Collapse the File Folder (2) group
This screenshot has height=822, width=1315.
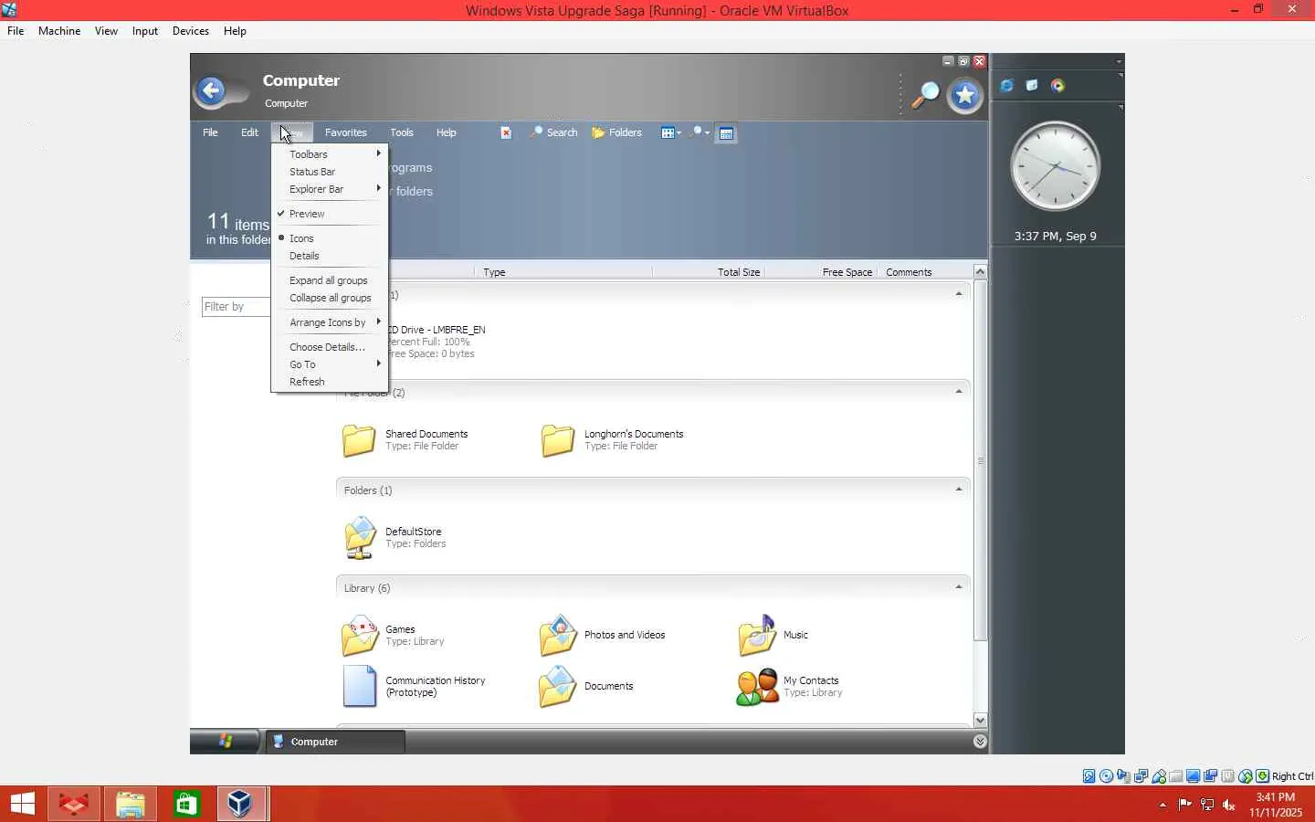coord(959,392)
